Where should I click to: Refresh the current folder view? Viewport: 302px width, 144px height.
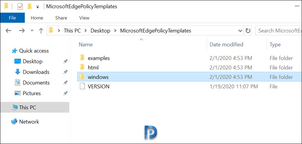(248, 31)
